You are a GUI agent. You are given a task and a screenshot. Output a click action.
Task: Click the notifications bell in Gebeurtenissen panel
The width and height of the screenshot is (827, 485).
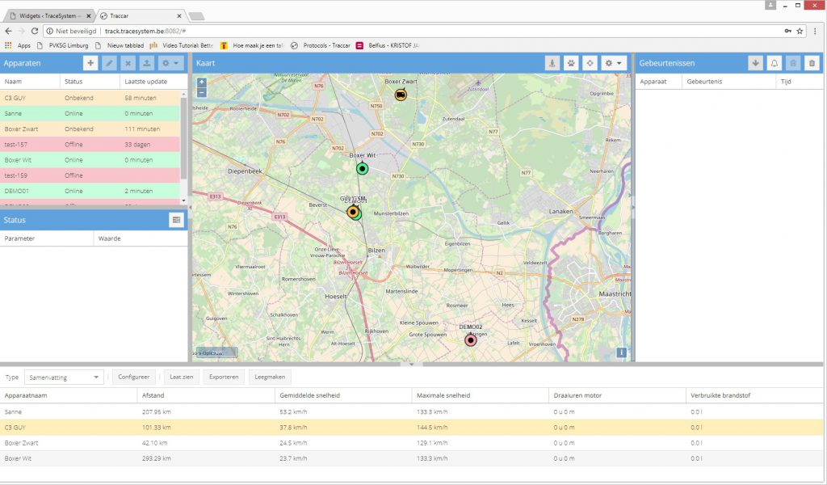[x=775, y=63]
